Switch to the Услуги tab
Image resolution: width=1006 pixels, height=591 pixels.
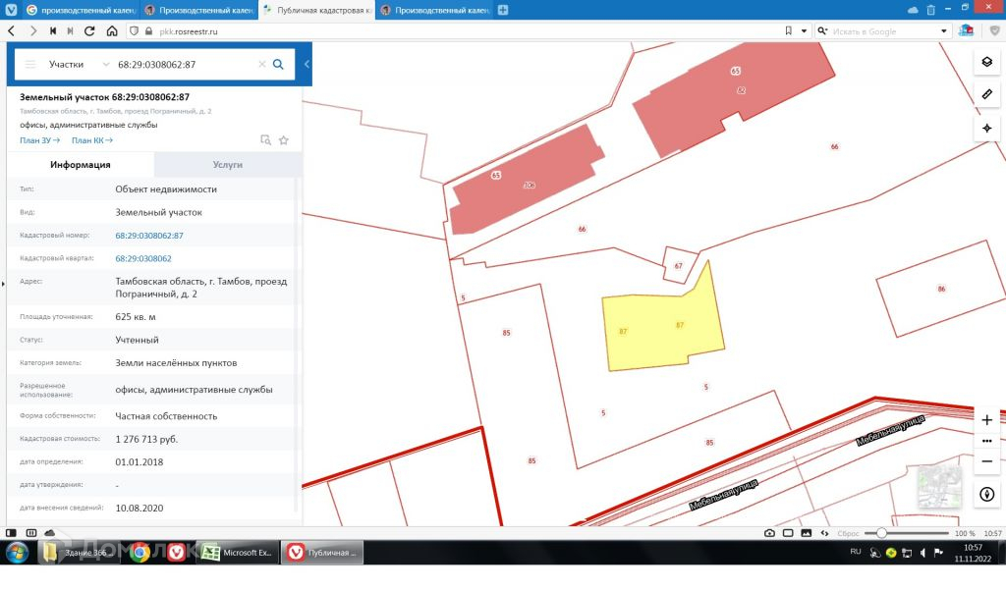click(228, 165)
